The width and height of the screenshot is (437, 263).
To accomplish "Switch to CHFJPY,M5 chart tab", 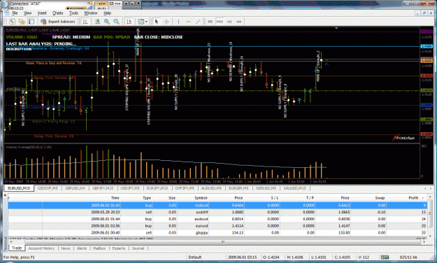I will pyautogui.click(x=185, y=188).
